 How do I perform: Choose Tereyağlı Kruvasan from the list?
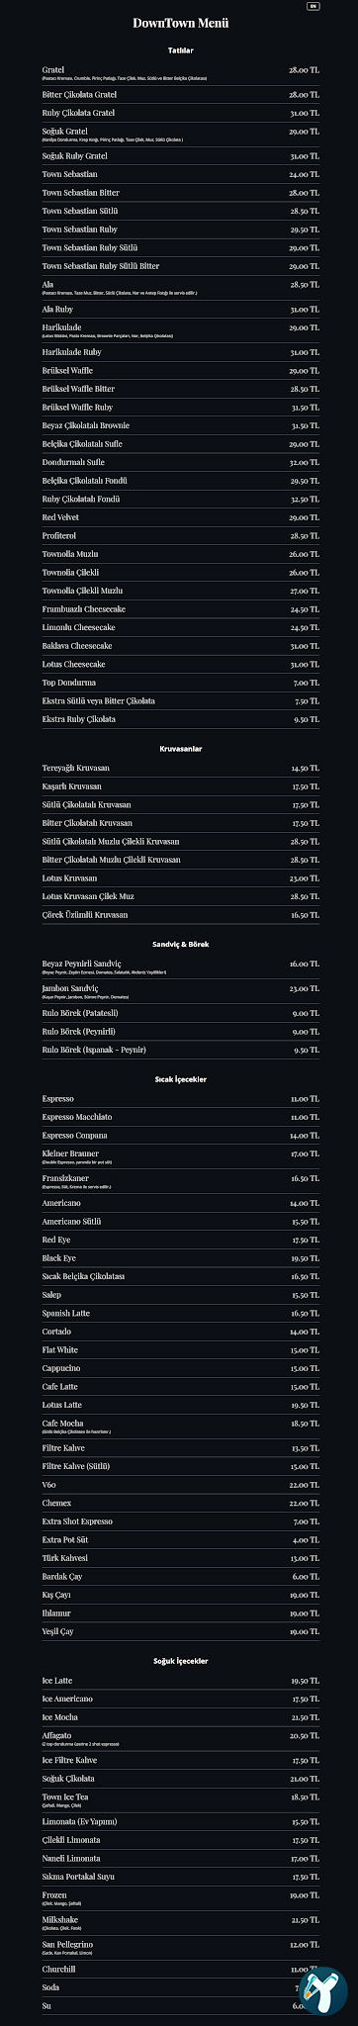pos(180,768)
